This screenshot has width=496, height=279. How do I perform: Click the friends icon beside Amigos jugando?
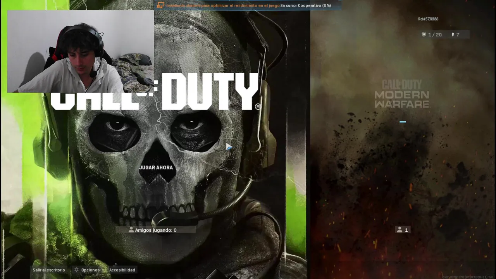pos(131,230)
